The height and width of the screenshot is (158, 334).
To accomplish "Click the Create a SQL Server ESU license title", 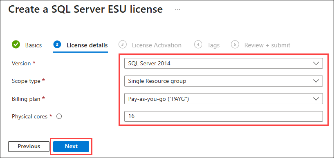I will coord(85,9).
